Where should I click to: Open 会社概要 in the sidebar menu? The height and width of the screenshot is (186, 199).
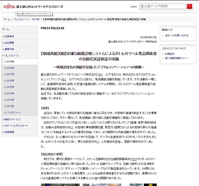click(19, 43)
